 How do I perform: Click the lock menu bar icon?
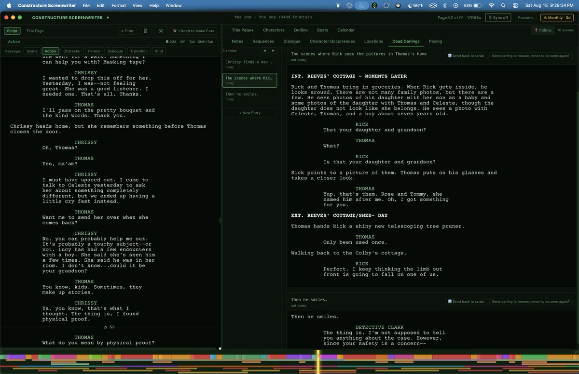338,5
